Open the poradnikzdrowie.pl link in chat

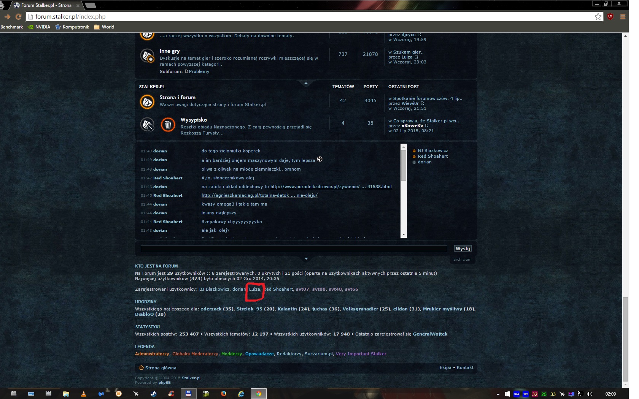[331, 187]
